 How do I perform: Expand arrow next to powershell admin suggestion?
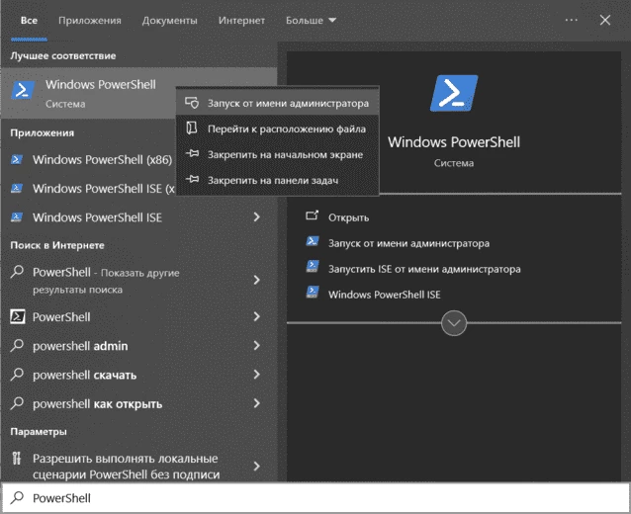[256, 346]
